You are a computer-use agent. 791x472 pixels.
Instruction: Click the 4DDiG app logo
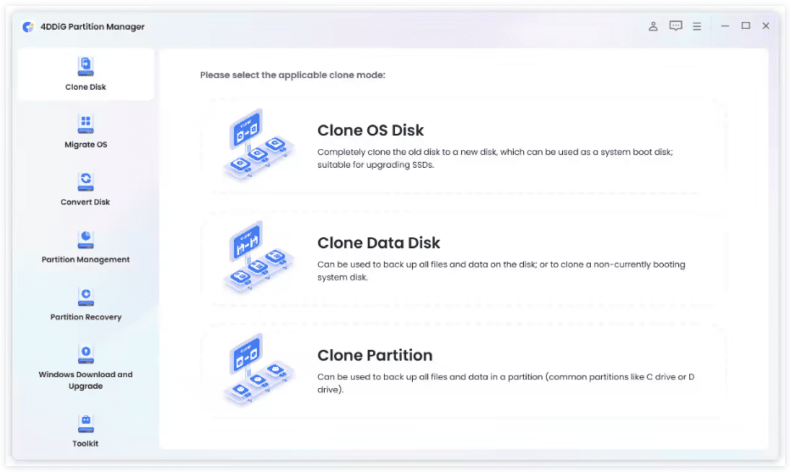(x=28, y=27)
